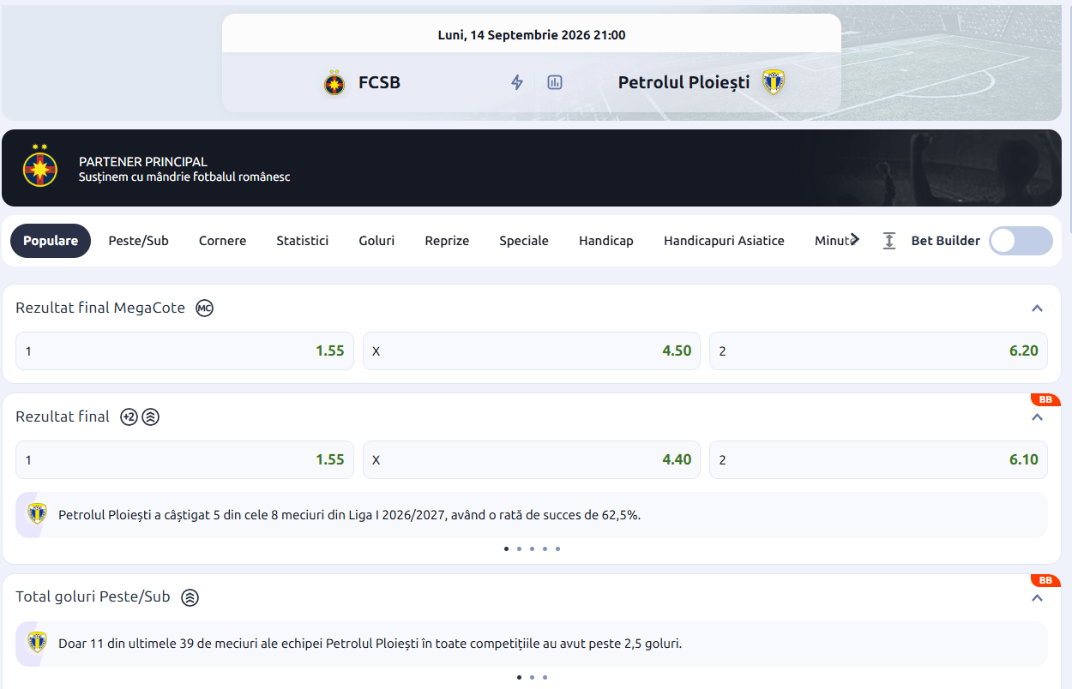This screenshot has height=689, width=1072.
Task: Pick 2 at odds 6.10
Action: point(878,459)
